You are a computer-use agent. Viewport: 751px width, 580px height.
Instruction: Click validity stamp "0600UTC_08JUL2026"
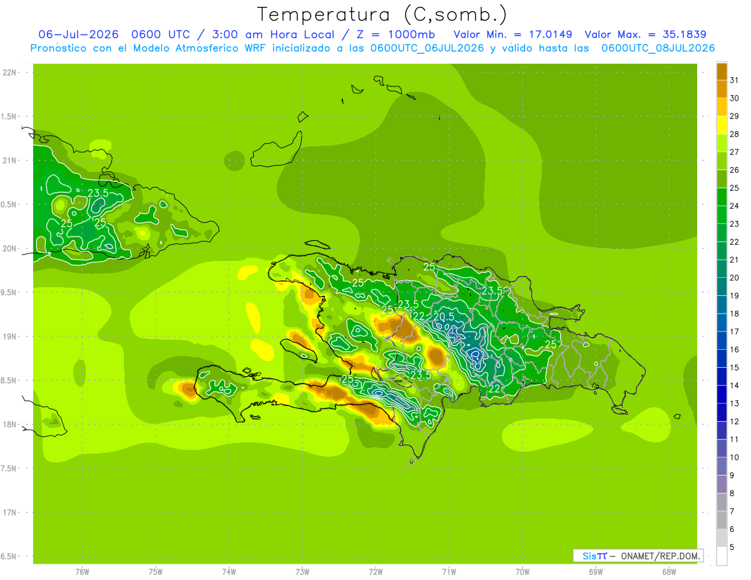pos(658,48)
